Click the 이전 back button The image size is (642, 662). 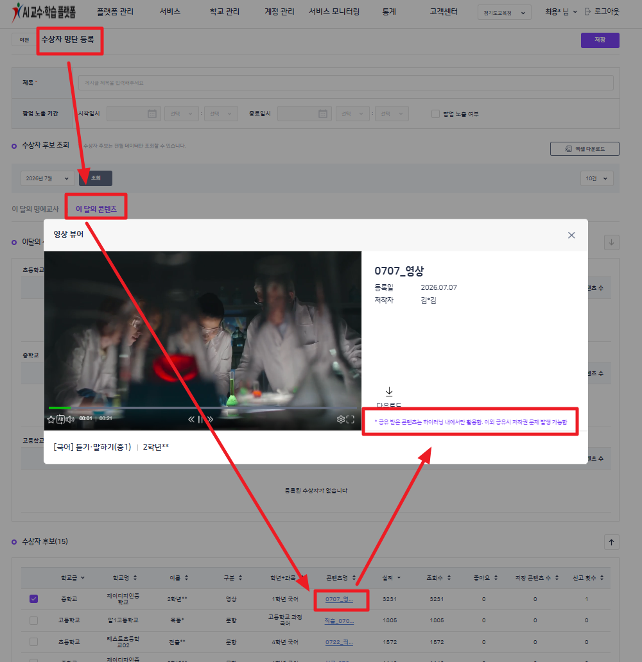pos(24,40)
